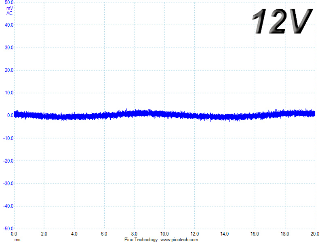Click the 2.0 time axis label
Image resolution: width=322 pixels, height=242 pixels.
coord(44,234)
